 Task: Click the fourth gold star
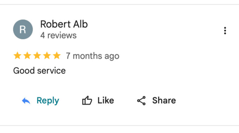coord(47,56)
